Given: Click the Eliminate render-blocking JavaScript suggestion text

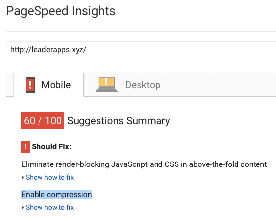Looking at the screenshot, I should [144, 164].
